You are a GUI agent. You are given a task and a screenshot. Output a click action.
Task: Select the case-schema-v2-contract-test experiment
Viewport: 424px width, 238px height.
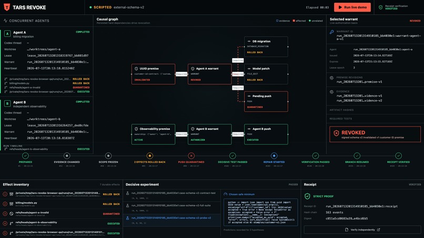point(171,195)
